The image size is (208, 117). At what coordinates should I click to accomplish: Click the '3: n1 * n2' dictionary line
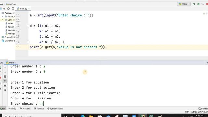pos(50,36)
